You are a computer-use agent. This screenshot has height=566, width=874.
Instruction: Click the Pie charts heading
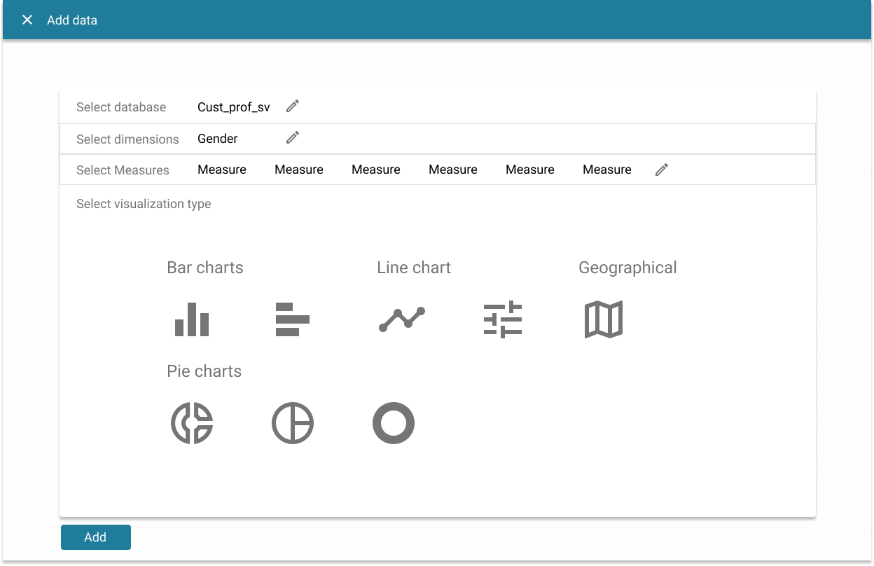(204, 371)
